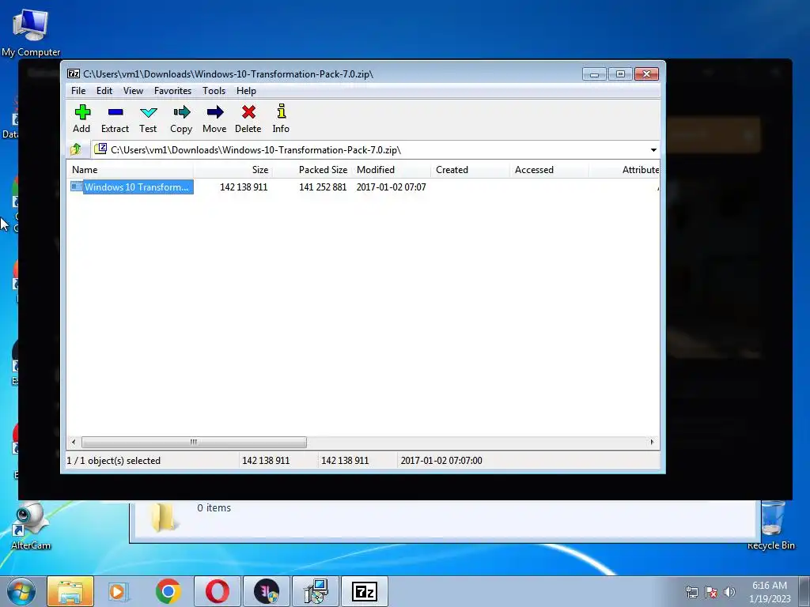Open the Tools menu
This screenshot has width=810, height=607.
tap(214, 91)
